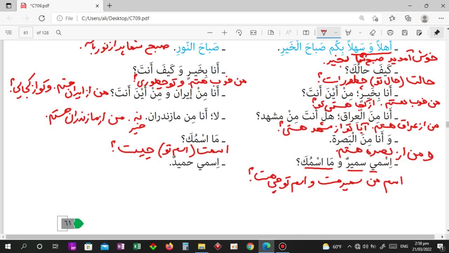Toggle the Draw pen tool
The image size is (449, 253).
coord(324,33)
